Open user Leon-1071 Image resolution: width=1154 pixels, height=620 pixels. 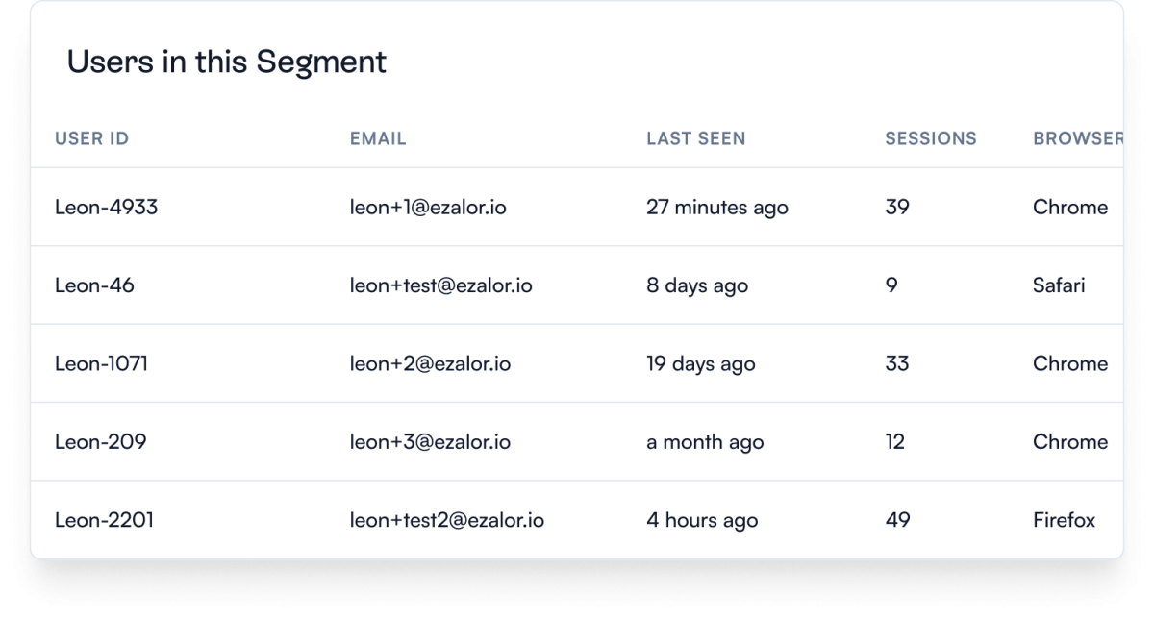[101, 363]
